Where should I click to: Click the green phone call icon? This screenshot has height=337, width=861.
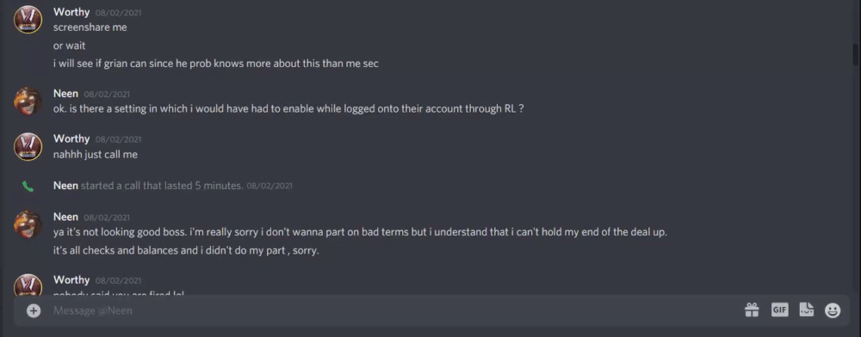point(28,187)
